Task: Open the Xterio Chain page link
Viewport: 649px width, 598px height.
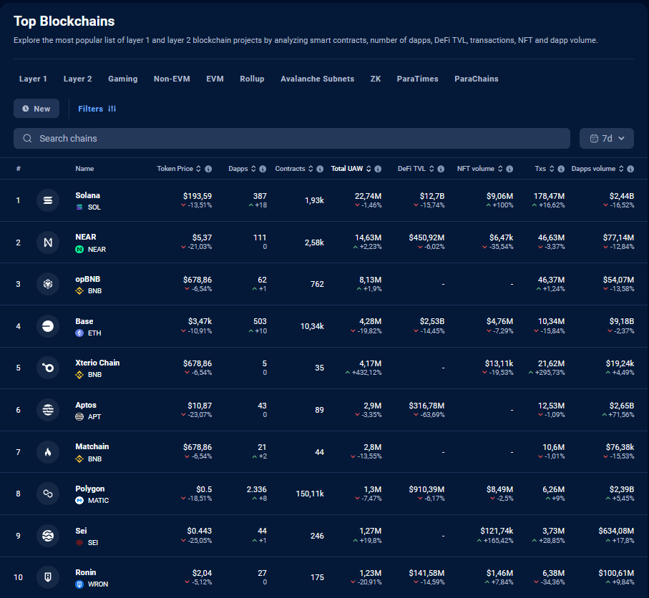Action: (x=97, y=363)
